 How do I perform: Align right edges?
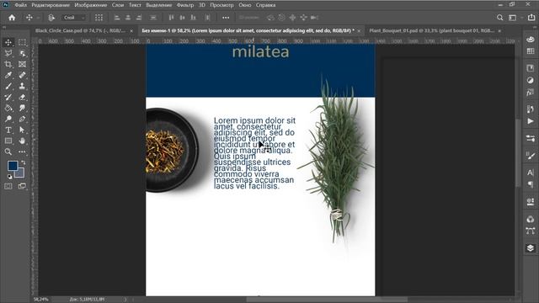tap(139, 18)
